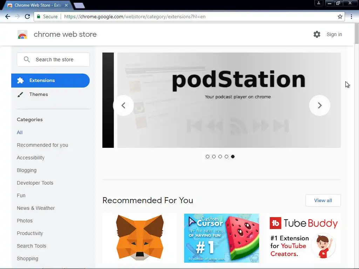
Task: Open the Fun category
Action: click(21, 195)
